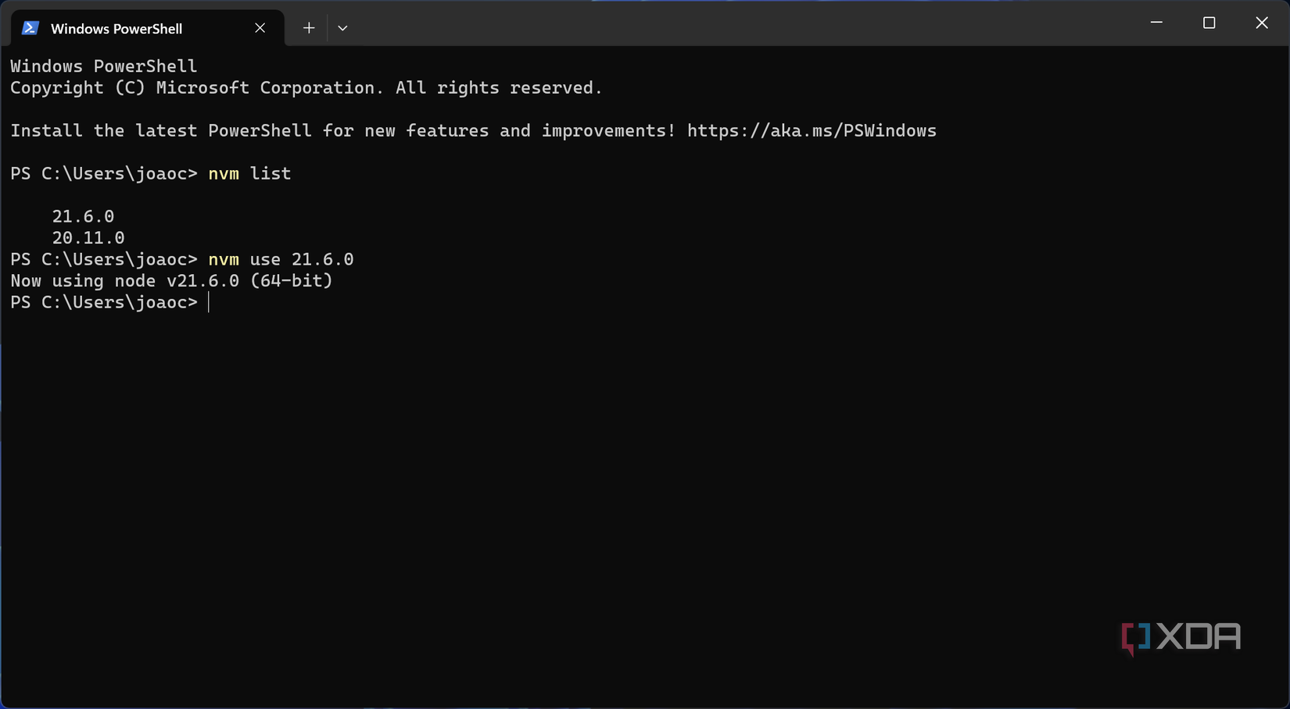Click the 'Now using node v21.6.0' output line
This screenshot has width=1290, height=709.
pos(171,281)
